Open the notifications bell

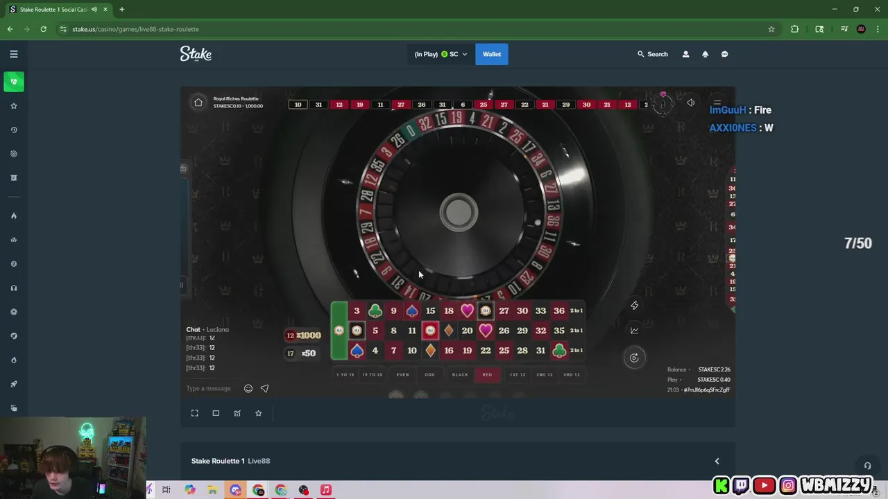(705, 54)
